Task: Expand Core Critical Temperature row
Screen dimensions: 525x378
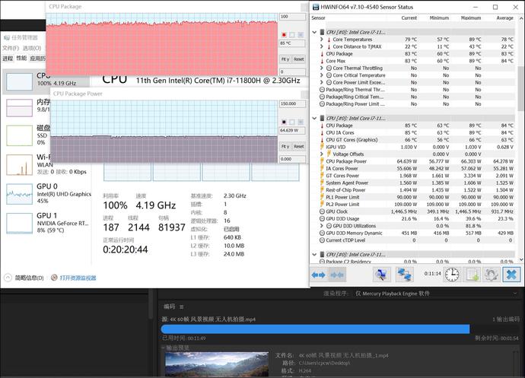Action: point(322,75)
